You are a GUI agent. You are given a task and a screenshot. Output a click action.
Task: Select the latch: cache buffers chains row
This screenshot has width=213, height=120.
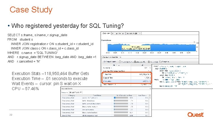[105, 104]
